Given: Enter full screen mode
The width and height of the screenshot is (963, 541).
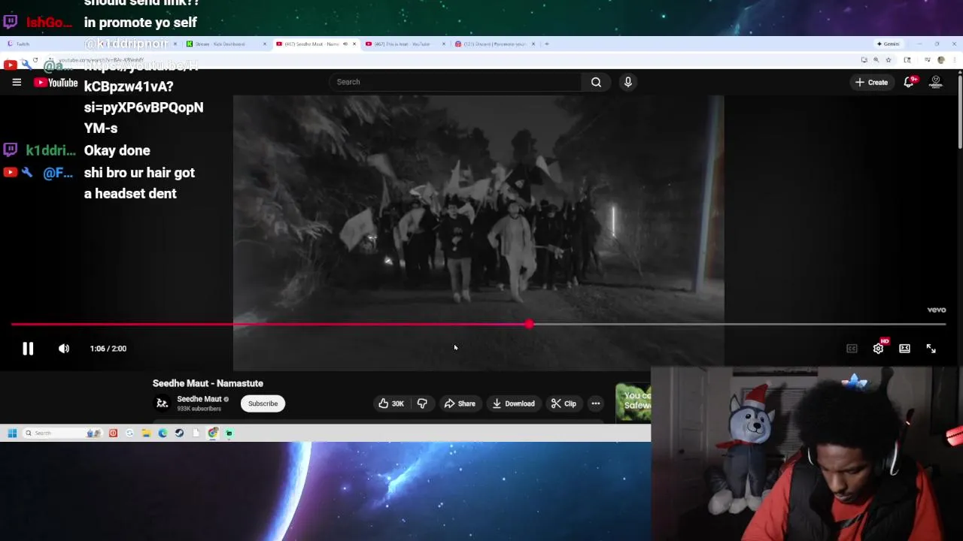Looking at the screenshot, I should point(931,349).
